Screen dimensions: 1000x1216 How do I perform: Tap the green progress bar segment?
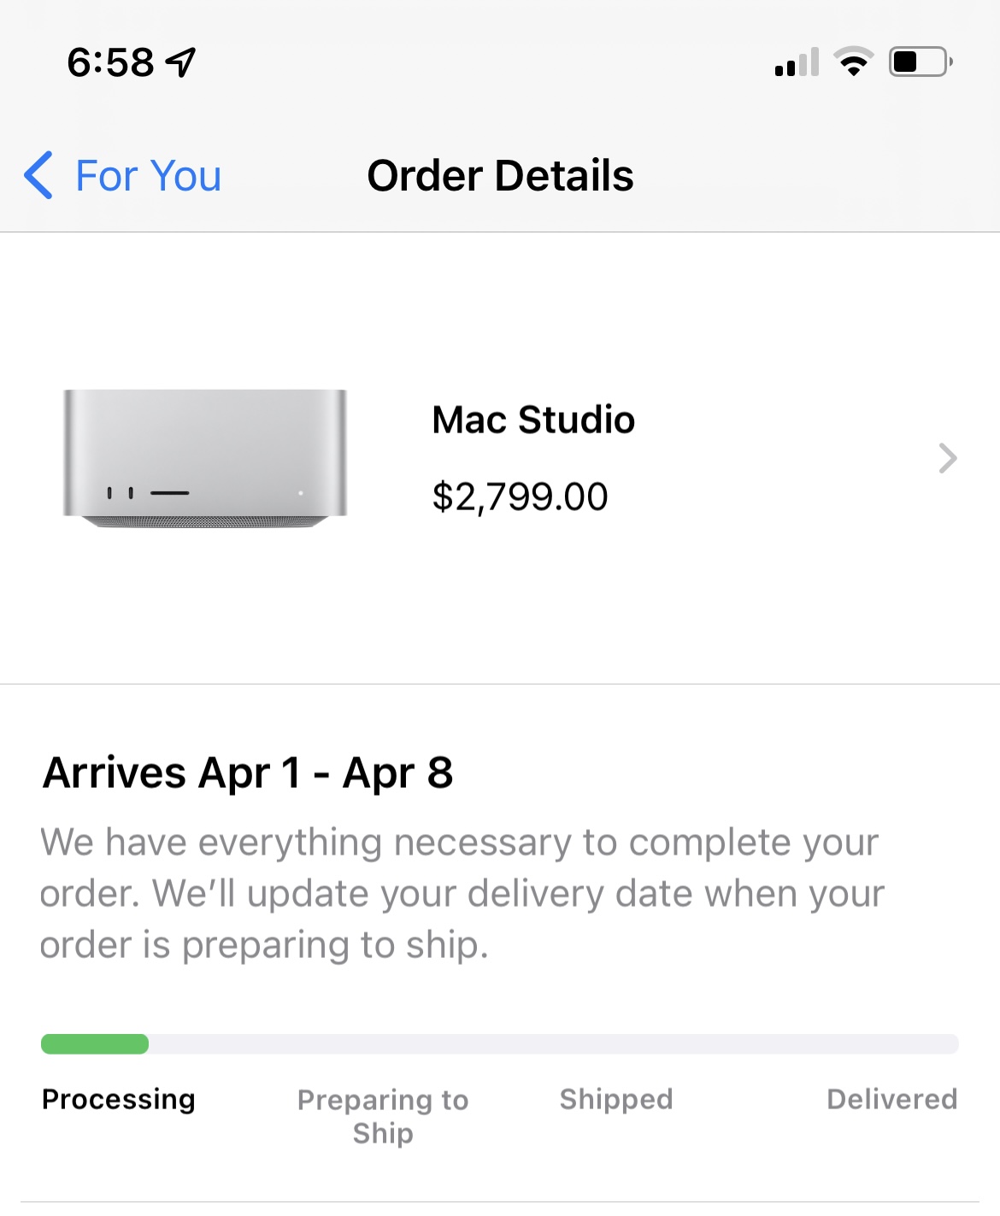coord(95,1043)
